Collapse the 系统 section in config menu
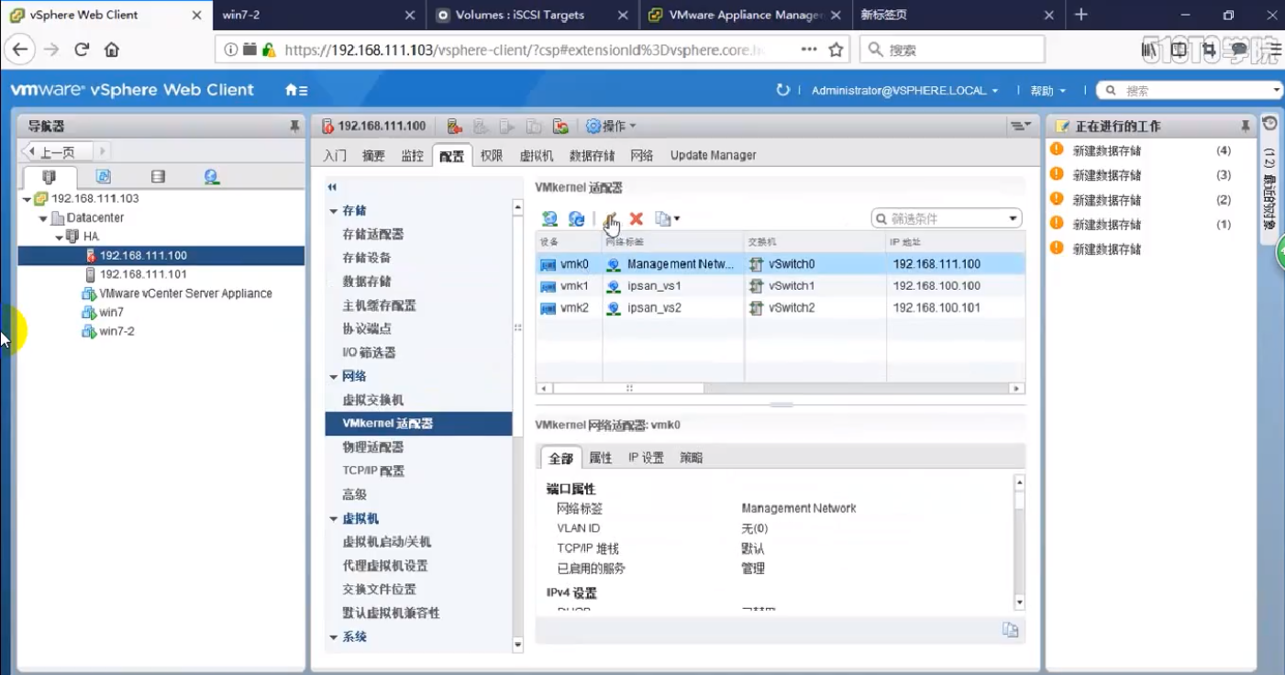 [x=333, y=636]
